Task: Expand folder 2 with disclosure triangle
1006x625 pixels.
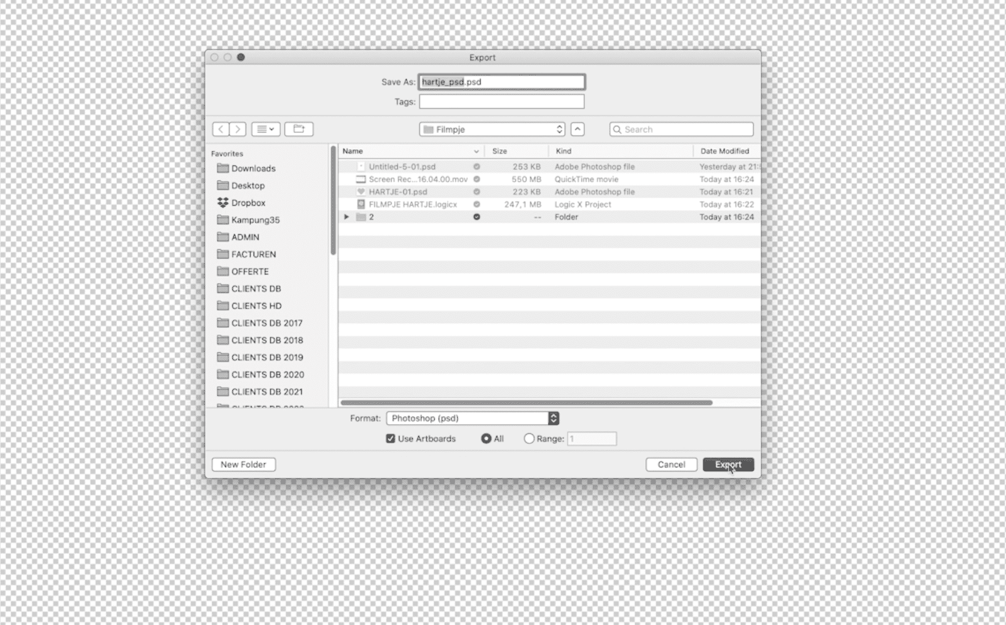Action: coord(346,217)
